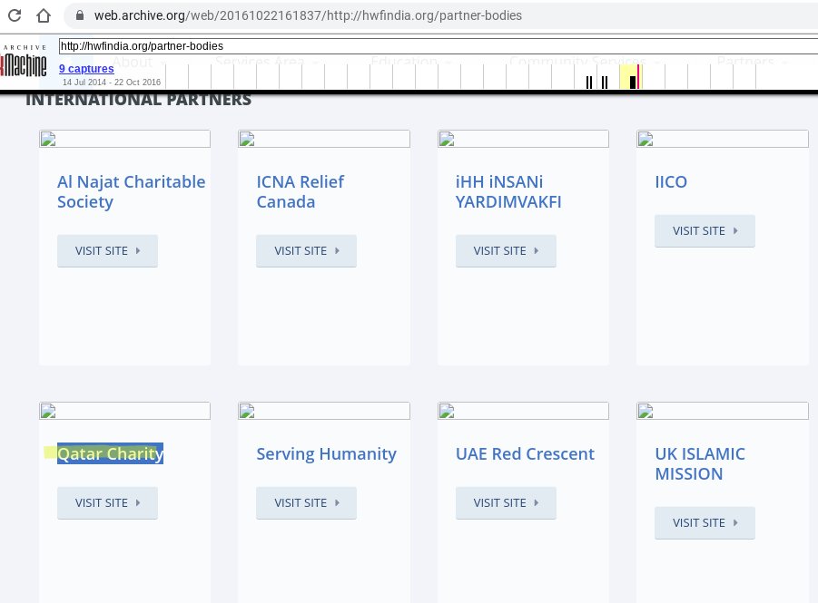
Task: Click broken image above Qatar Charity
Action: pos(124,411)
